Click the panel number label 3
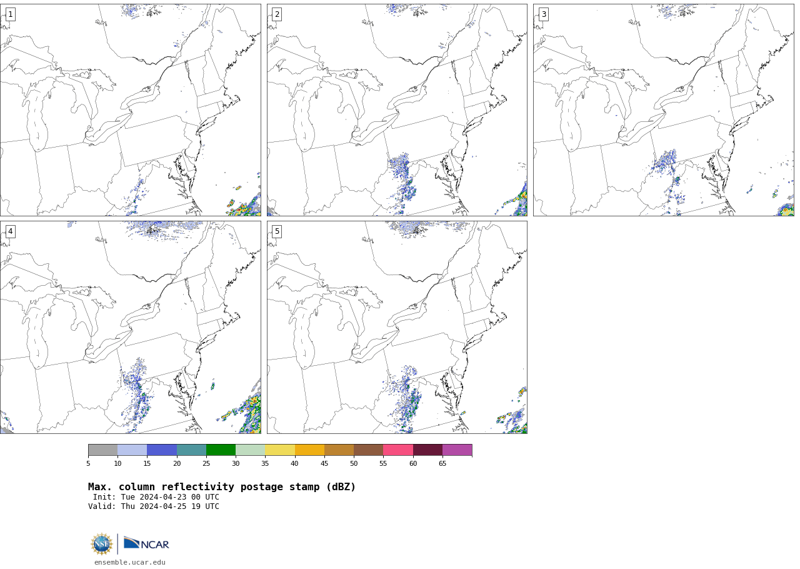 coord(544,14)
